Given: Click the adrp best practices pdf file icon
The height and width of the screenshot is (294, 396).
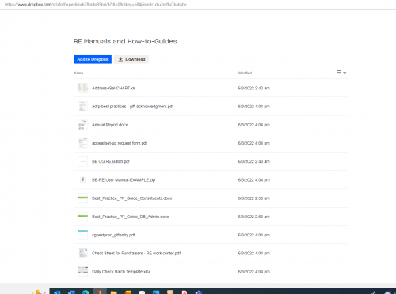Looking at the screenshot, I should (x=82, y=106).
